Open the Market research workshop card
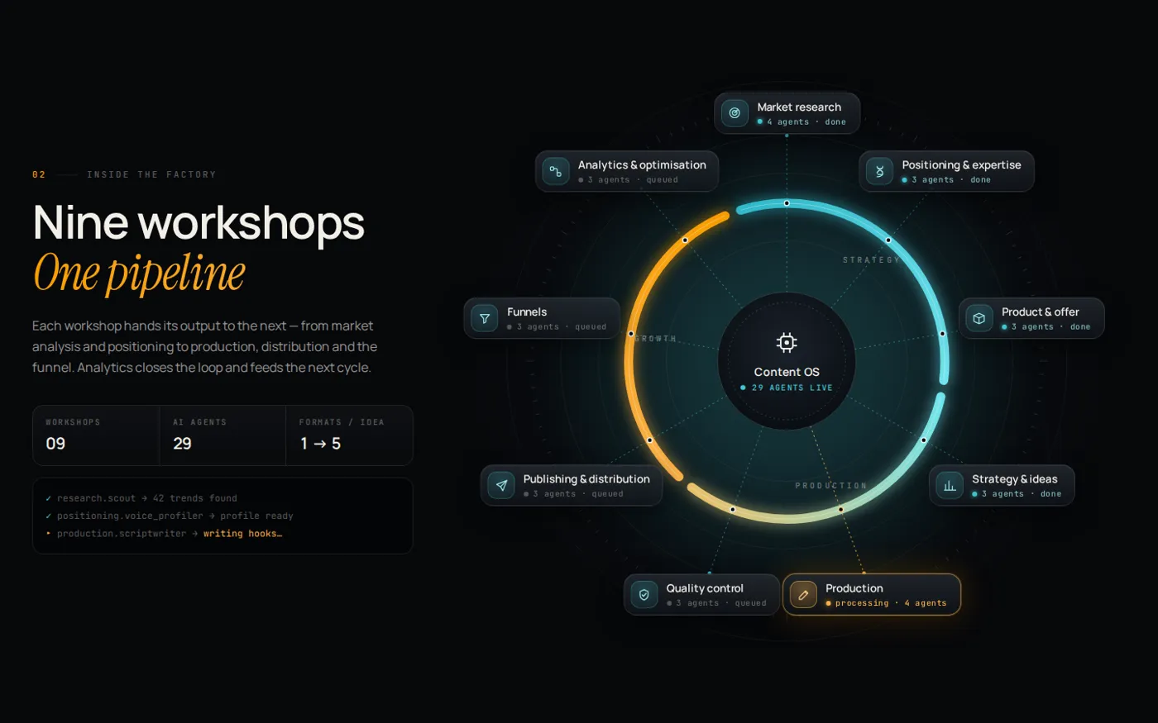The width and height of the screenshot is (1158, 723). (787, 113)
